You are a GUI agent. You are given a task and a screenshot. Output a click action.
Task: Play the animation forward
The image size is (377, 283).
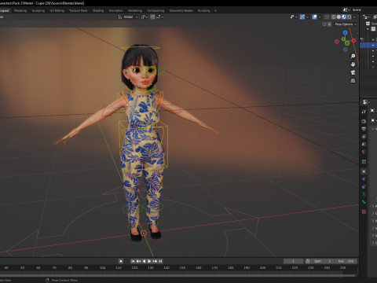pyautogui.click(x=149, y=261)
